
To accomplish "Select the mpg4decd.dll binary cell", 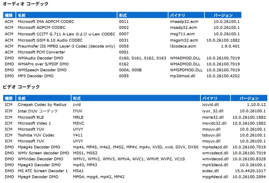I will [x=215, y=177].
